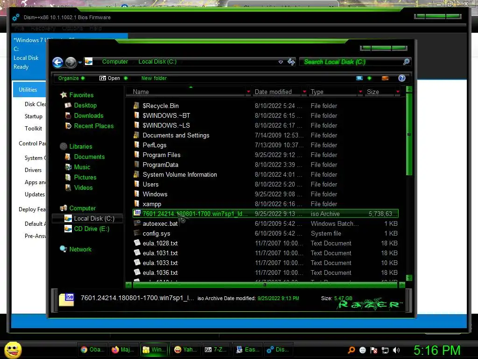
Task: Select the 7601.24214 iso file icon
Action: (137, 213)
